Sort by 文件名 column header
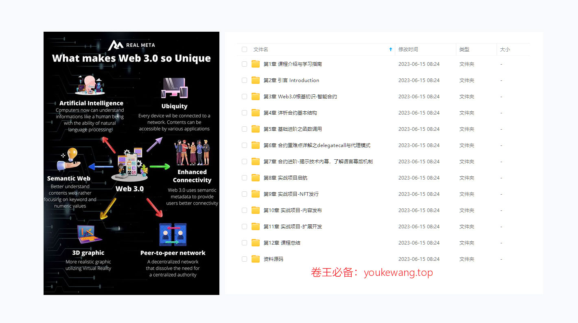The width and height of the screenshot is (578, 323). [x=261, y=49]
